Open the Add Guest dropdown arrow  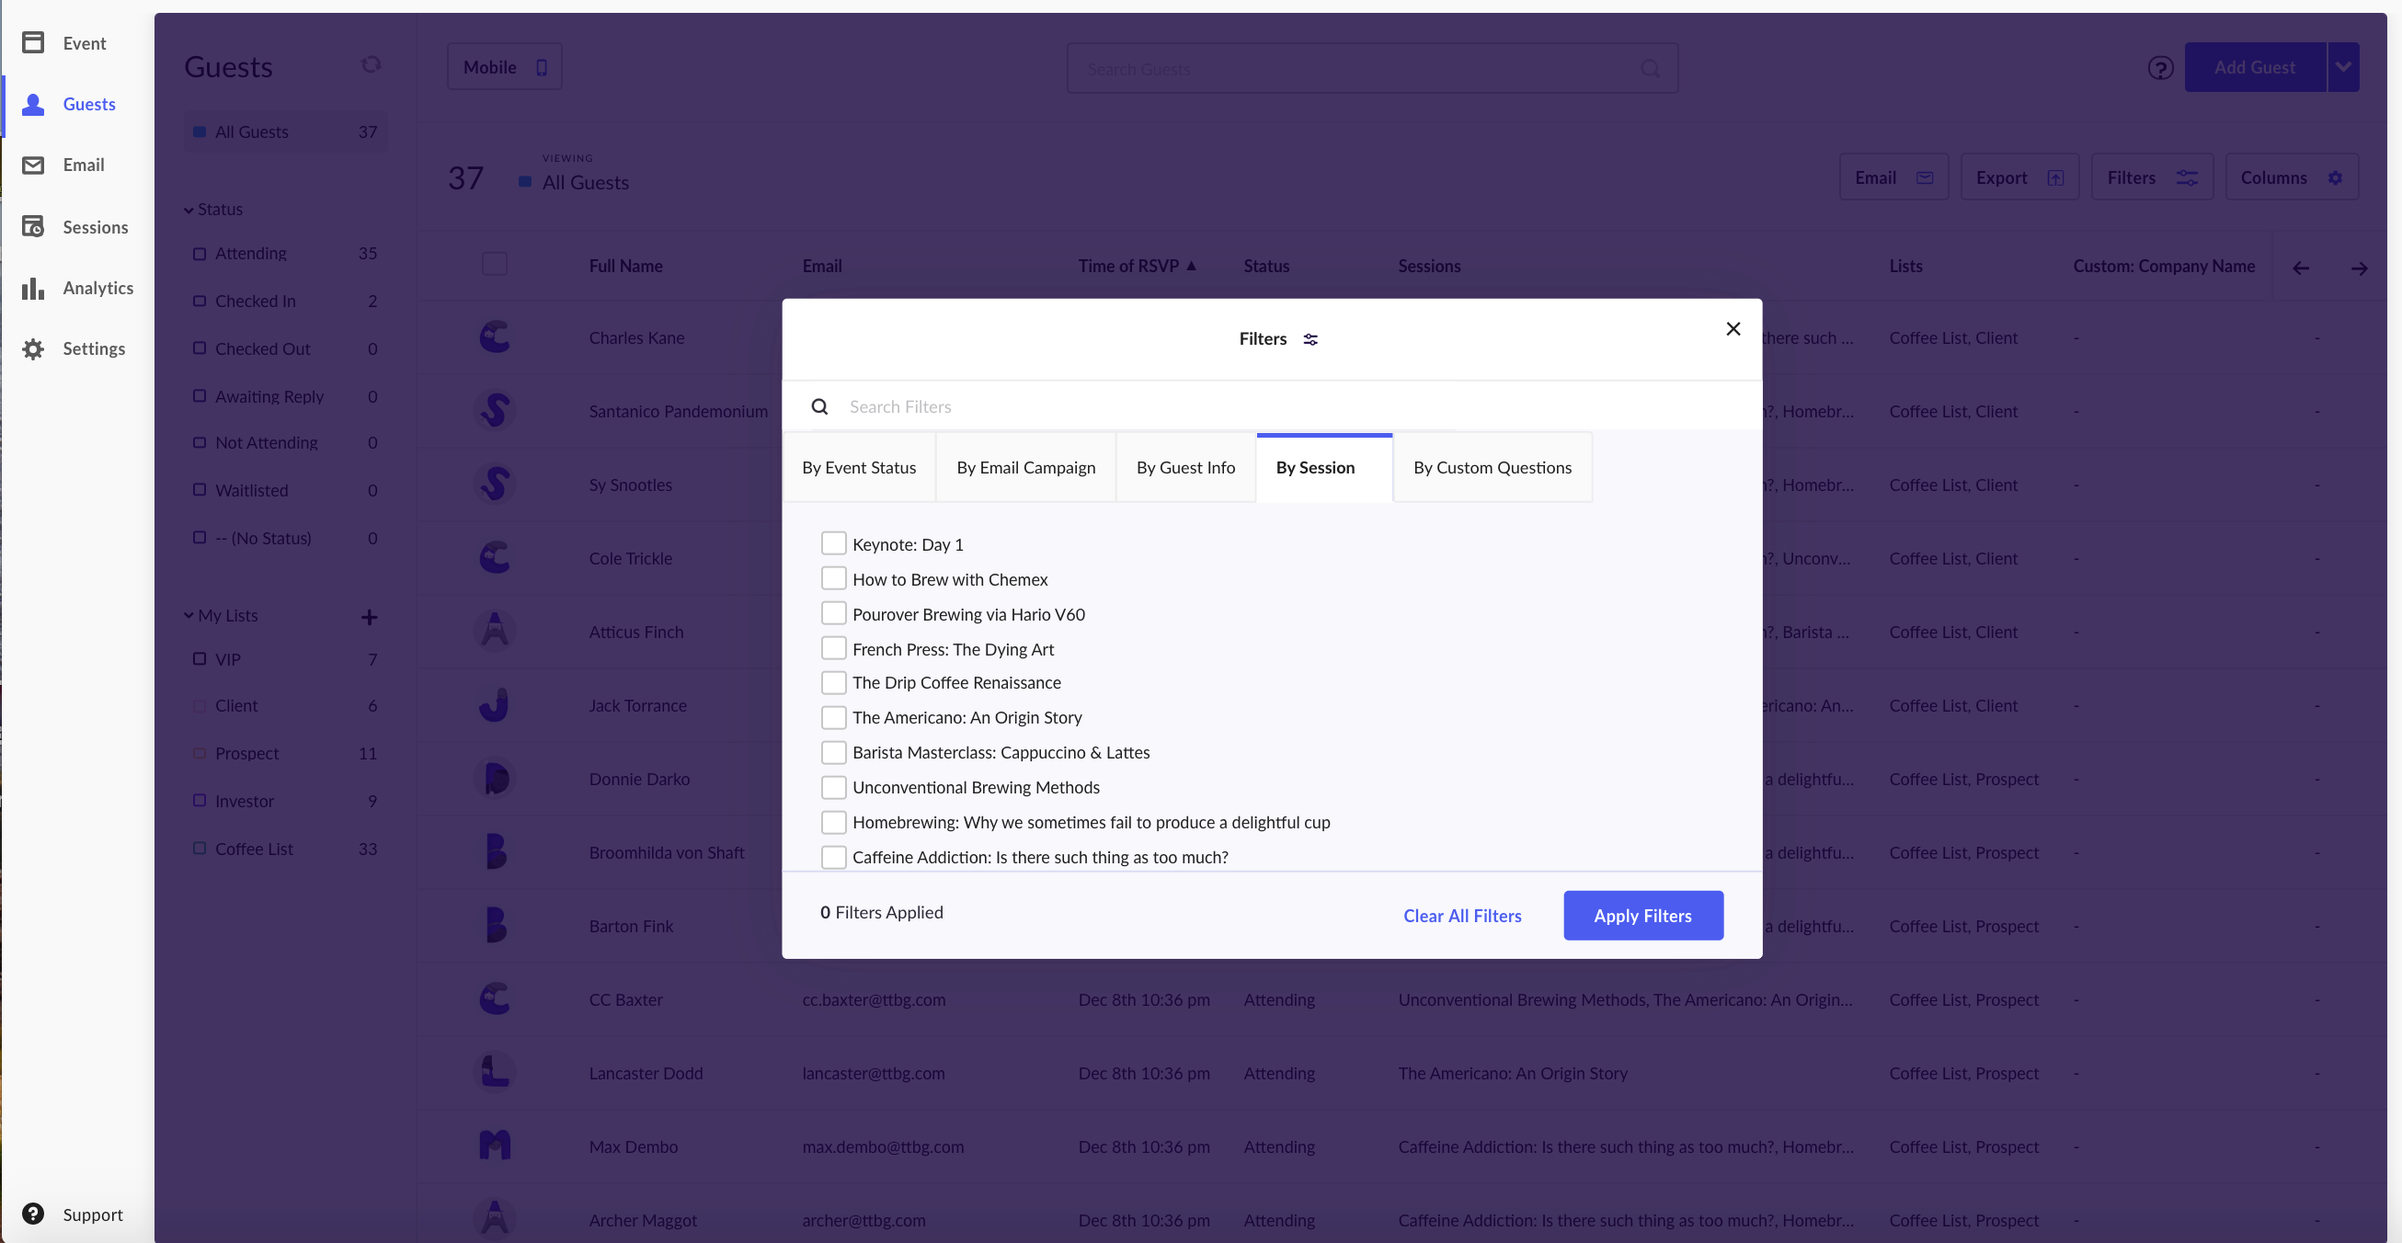[2342, 66]
